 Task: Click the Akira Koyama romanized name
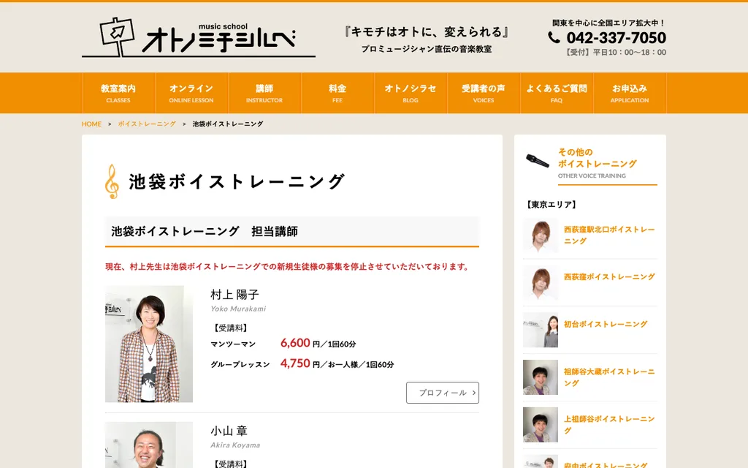(235, 445)
